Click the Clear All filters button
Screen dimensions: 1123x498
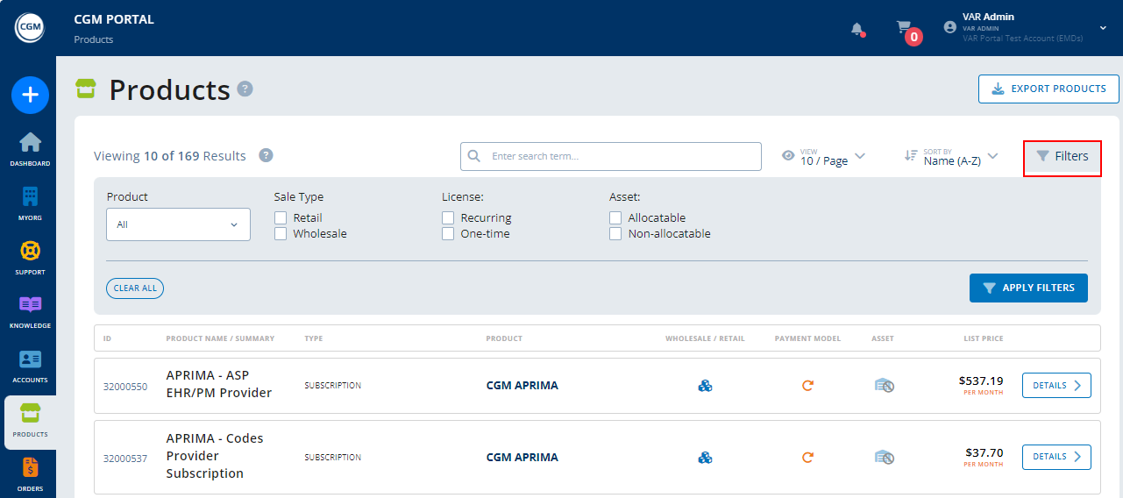tap(135, 288)
